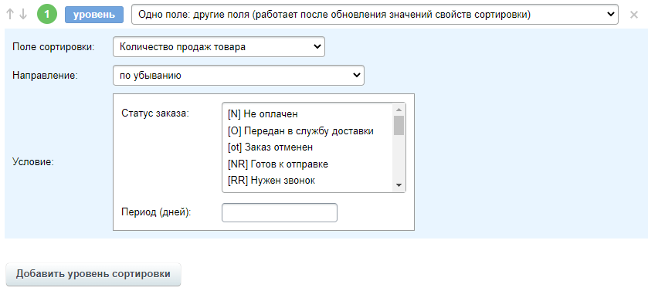Focus the "Период (дней)" input field
Image resolution: width=648 pixels, height=291 pixels.
click(280, 212)
